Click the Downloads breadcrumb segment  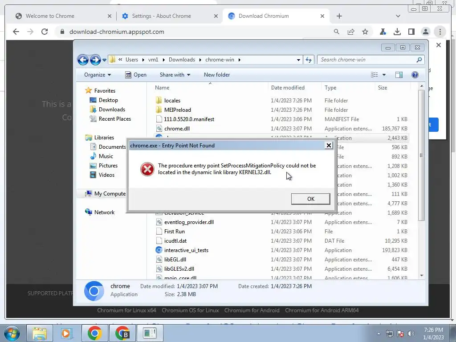coord(182,60)
